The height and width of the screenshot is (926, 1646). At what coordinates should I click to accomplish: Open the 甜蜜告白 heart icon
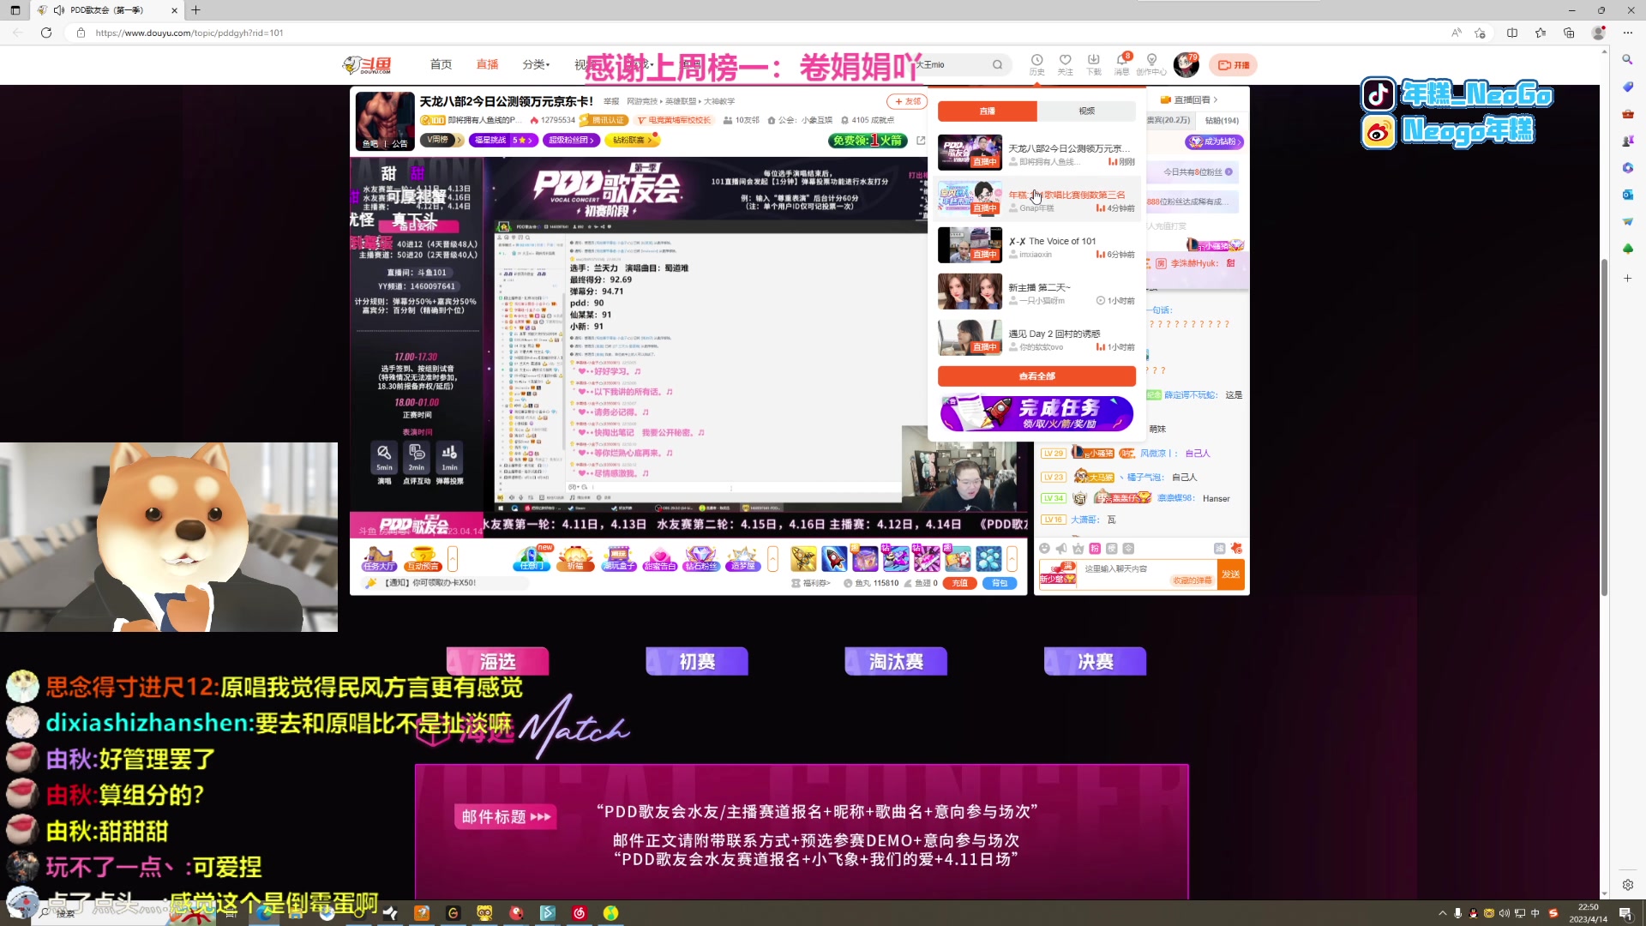(659, 558)
